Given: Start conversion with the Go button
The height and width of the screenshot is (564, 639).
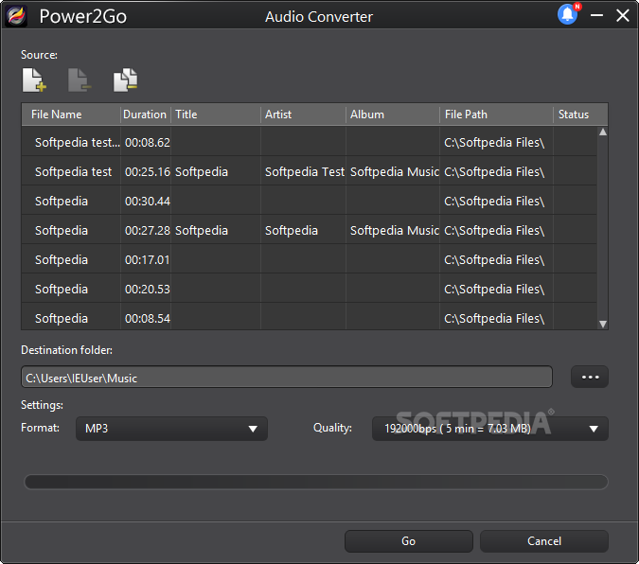Looking at the screenshot, I should (409, 540).
